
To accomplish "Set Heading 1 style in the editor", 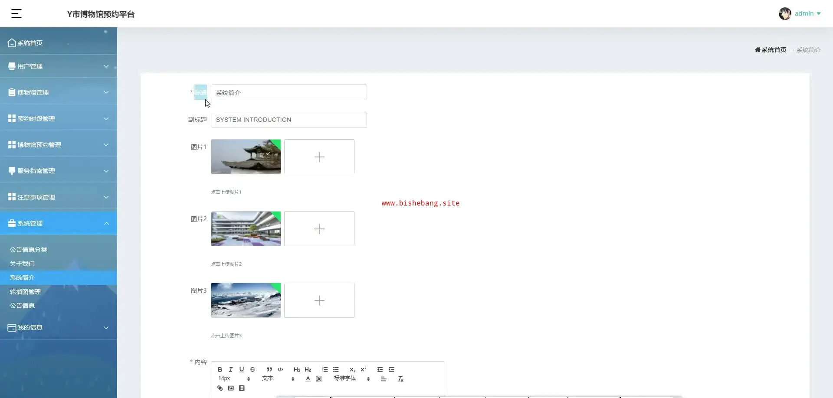I will [x=297, y=369].
